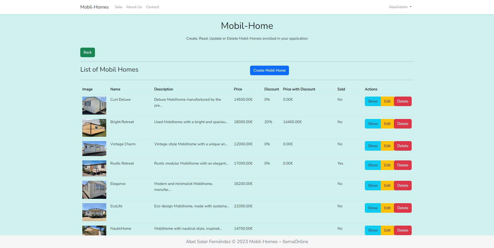Delete the Vintage Charm mobil home

403,146
